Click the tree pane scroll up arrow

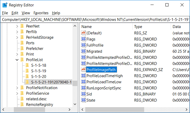click(75, 26)
